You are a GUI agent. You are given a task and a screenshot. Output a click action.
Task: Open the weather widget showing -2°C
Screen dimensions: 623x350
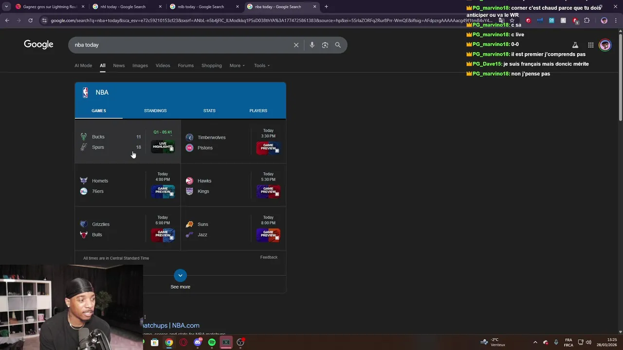493,342
